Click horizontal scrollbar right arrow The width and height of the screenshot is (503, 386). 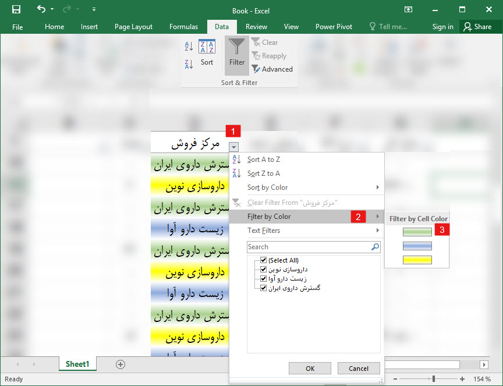484,364
